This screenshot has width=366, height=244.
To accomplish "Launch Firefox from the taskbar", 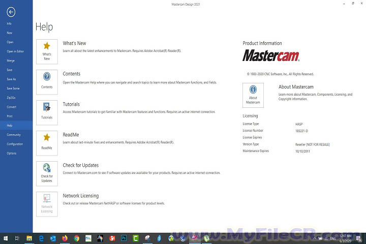I will (65, 238).
